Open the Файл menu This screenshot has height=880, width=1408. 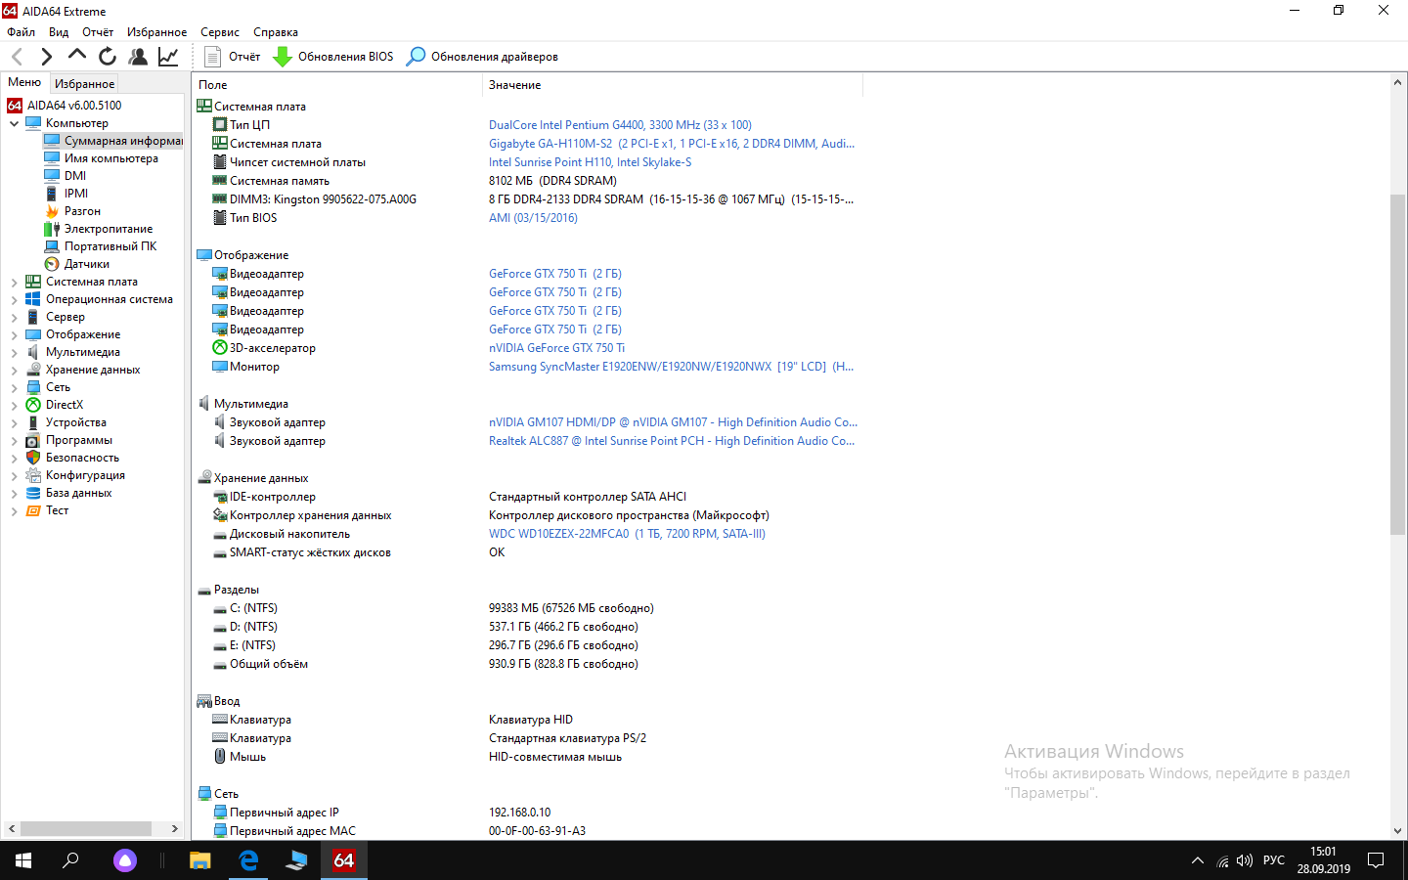point(21,32)
